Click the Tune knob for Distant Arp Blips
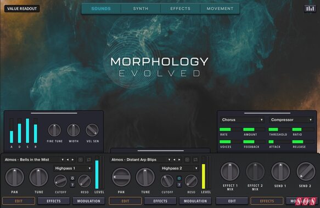Screen dimensions: 320x208 (145, 177)
